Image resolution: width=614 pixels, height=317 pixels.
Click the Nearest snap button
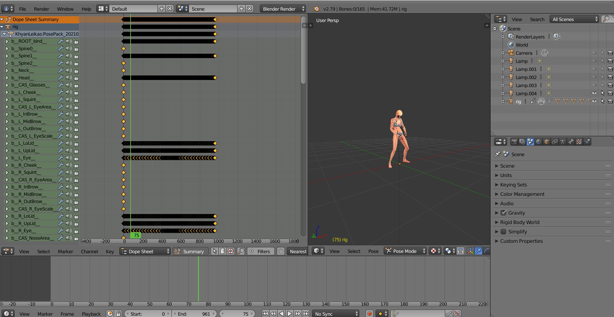tap(297, 251)
